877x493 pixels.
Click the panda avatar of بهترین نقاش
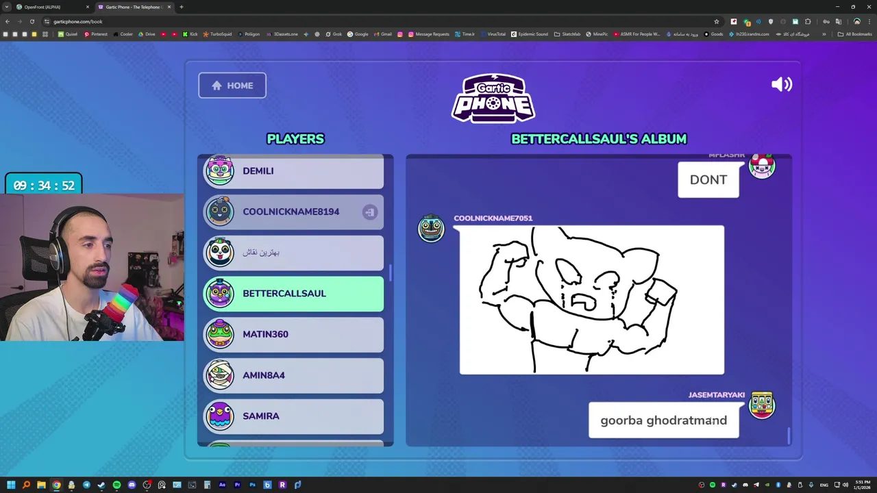[x=220, y=252]
